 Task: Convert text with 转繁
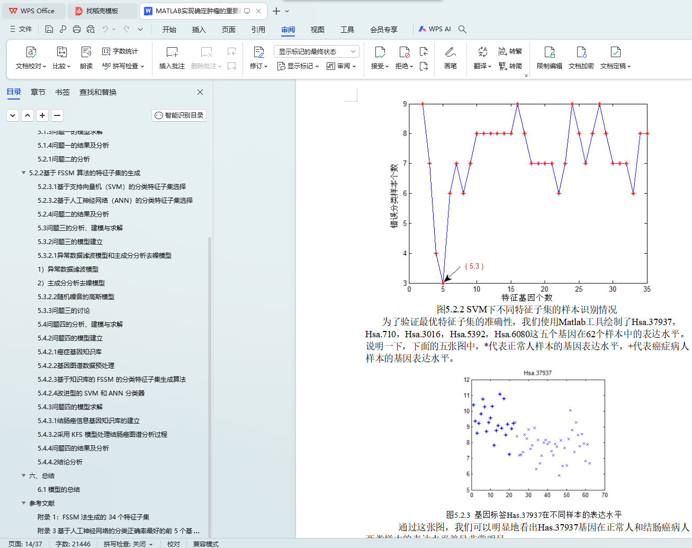pos(510,51)
